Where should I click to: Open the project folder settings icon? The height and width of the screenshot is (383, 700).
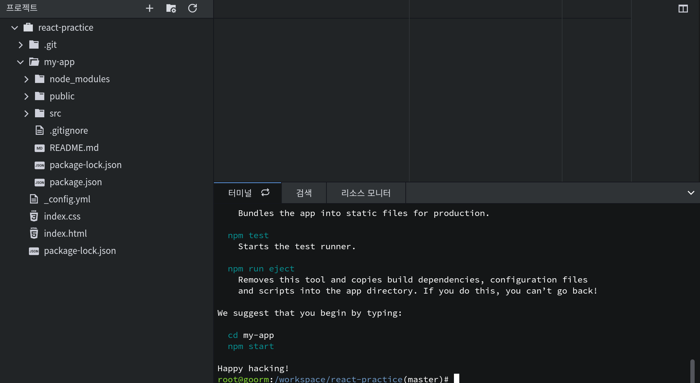coord(171,8)
